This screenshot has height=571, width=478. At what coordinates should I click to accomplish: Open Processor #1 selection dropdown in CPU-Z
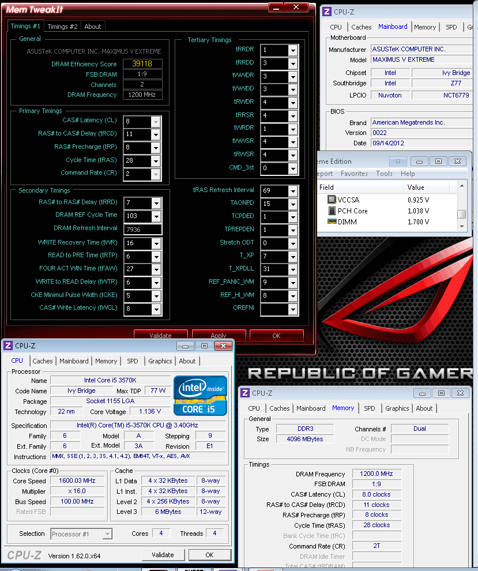pos(107,534)
